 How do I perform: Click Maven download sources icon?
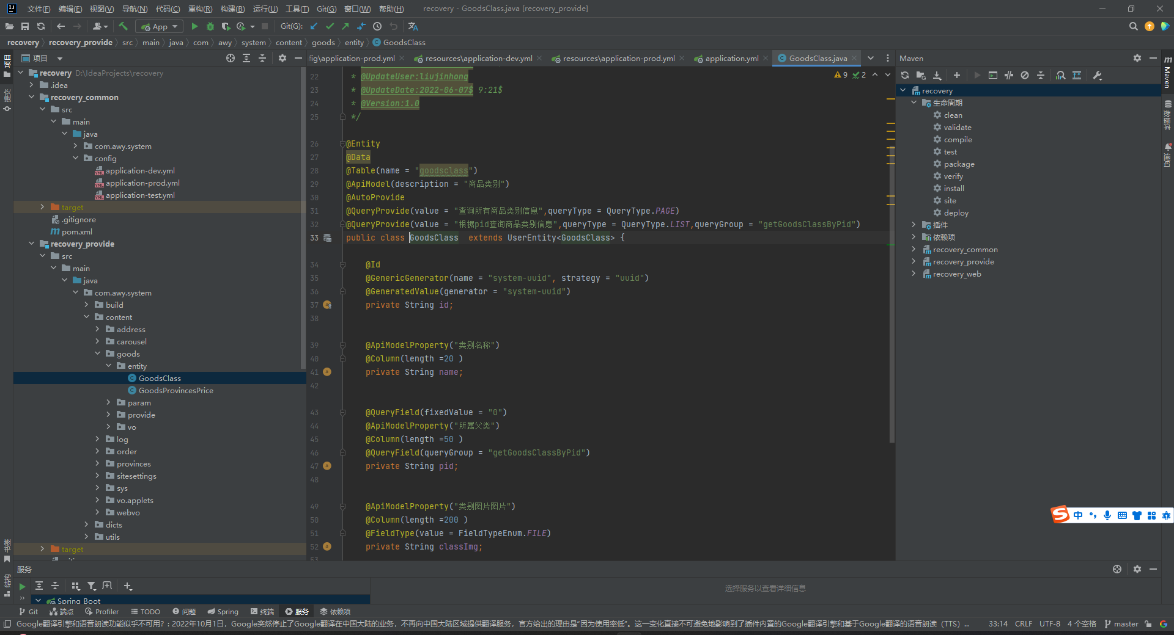click(x=937, y=75)
